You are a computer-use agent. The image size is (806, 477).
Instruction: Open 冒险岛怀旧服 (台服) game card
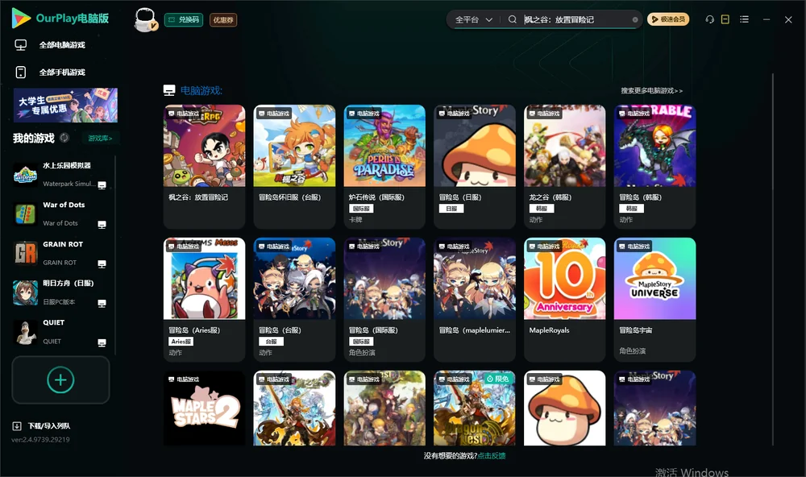pyautogui.click(x=294, y=167)
